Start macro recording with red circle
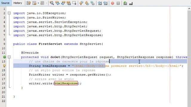 pos(113,3)
